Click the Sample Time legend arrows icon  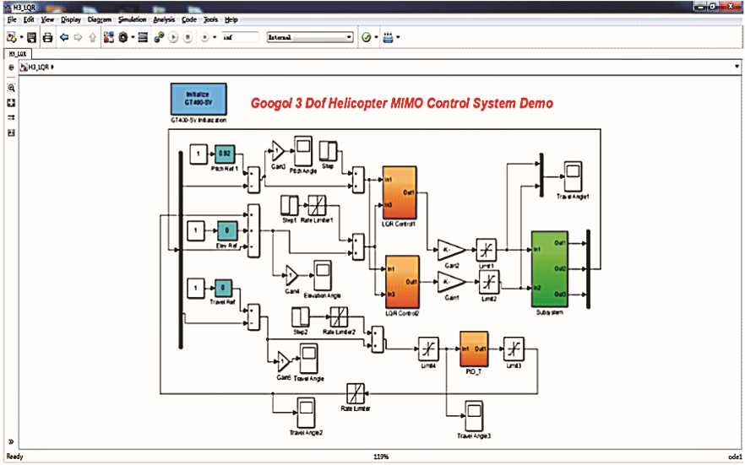click(x=12, y=117)
